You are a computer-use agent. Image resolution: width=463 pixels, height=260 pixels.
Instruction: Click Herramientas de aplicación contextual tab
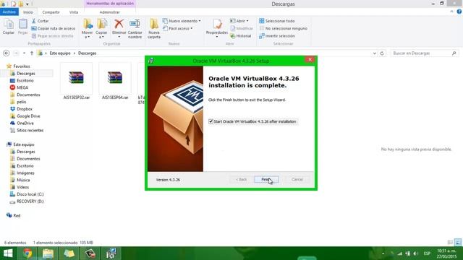[110, 4]
